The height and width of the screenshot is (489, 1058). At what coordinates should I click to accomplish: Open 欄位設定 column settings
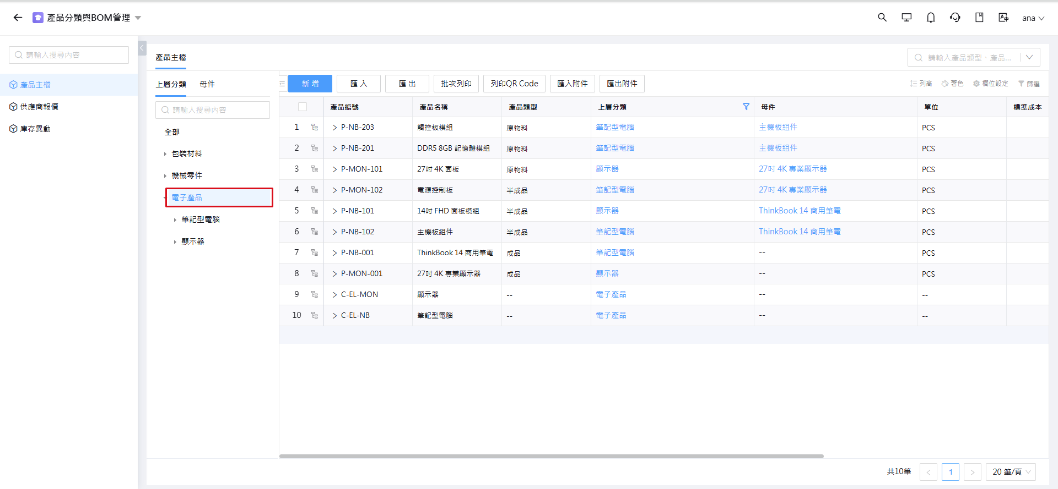tap(990, 84)
